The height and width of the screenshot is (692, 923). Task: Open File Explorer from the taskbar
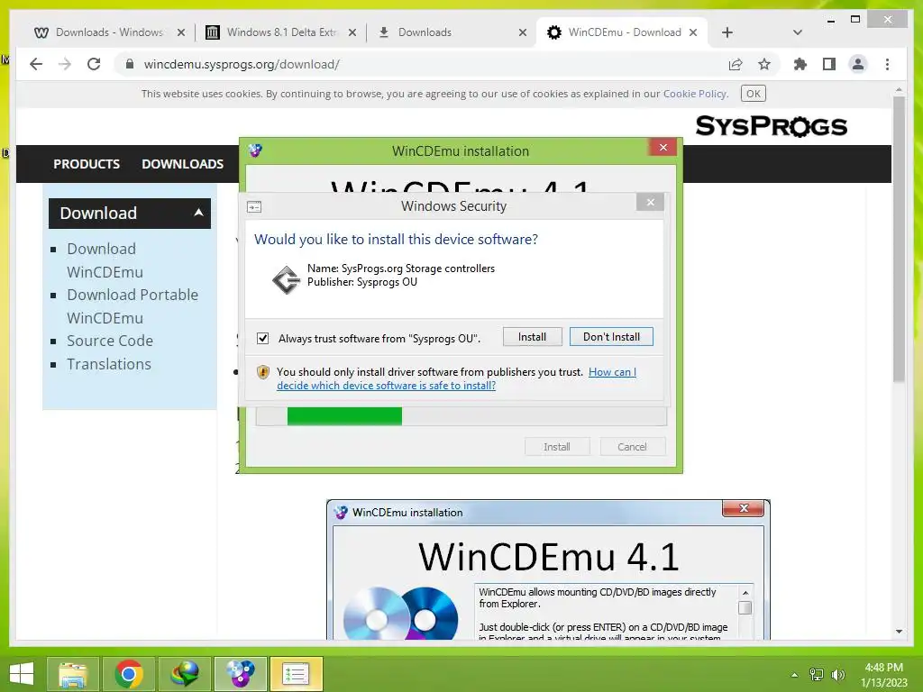pyautogui.click(x=73, y=674)
